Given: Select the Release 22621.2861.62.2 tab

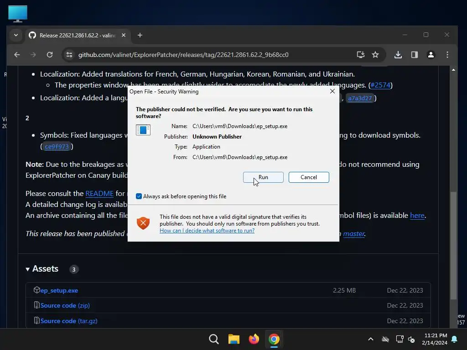Looking at the screenshot, I should pos(78,36).
